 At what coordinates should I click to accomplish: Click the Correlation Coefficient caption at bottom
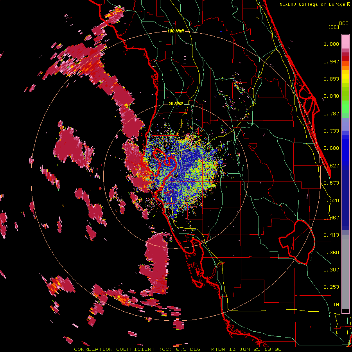pyautogui.click(x=178, y=349)
